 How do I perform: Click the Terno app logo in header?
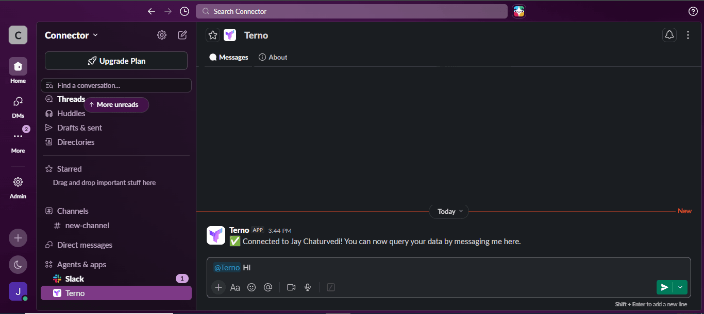230,35
